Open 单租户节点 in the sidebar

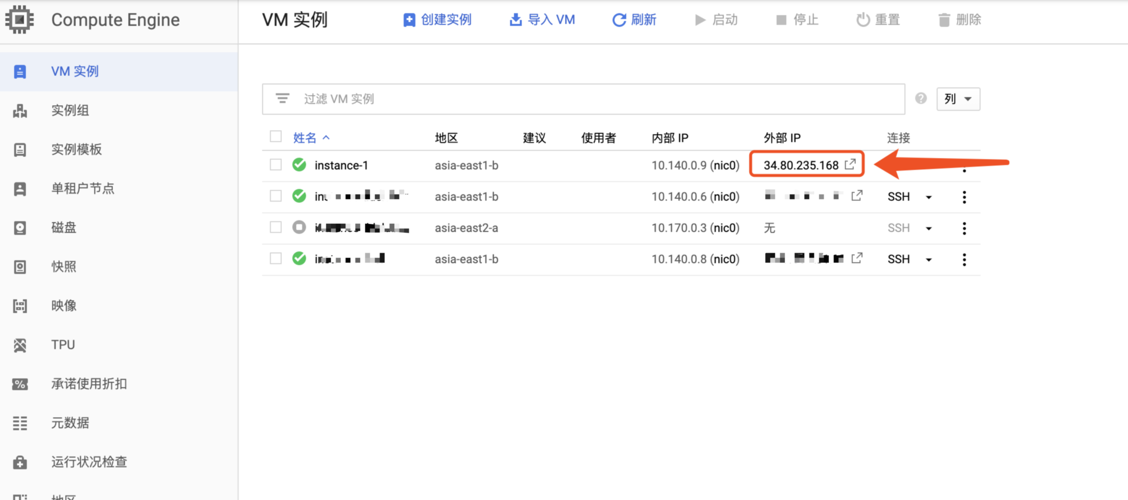coord(119,189)
